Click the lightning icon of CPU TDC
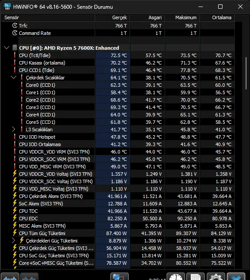The image size is (250, 280). pos(15,211)
